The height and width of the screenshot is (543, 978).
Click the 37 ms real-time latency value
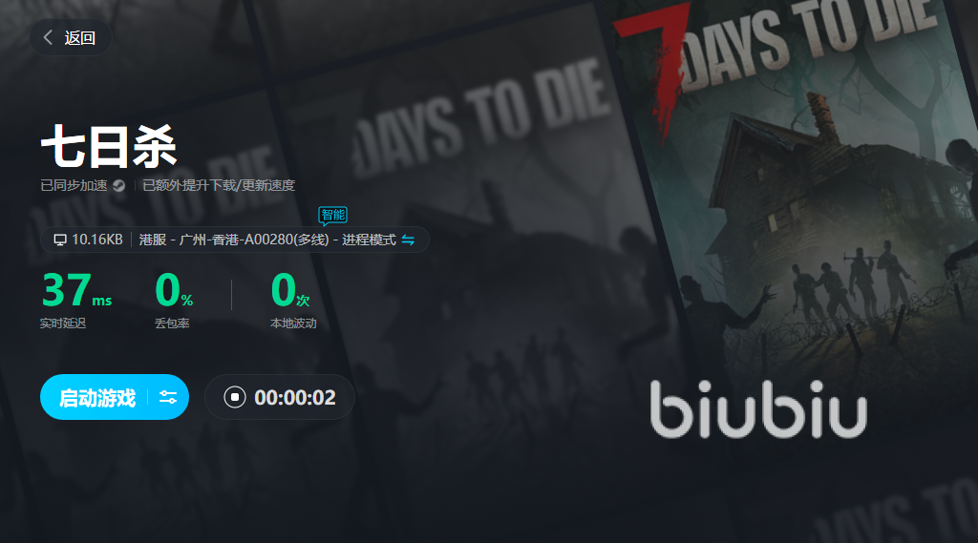[76, 290]
